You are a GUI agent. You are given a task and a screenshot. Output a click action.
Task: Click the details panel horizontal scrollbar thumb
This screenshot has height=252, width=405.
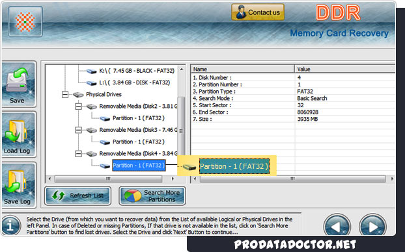292,179
